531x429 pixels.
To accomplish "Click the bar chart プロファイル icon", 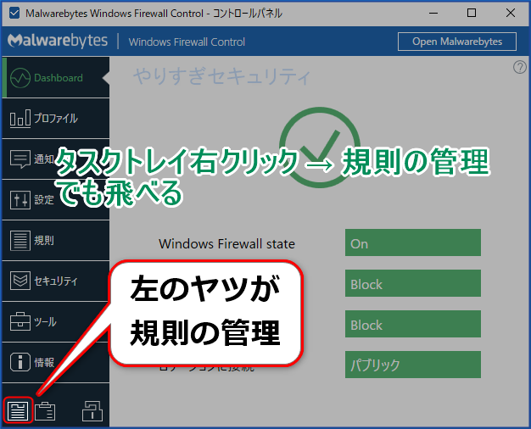I will tap(20, 119).
